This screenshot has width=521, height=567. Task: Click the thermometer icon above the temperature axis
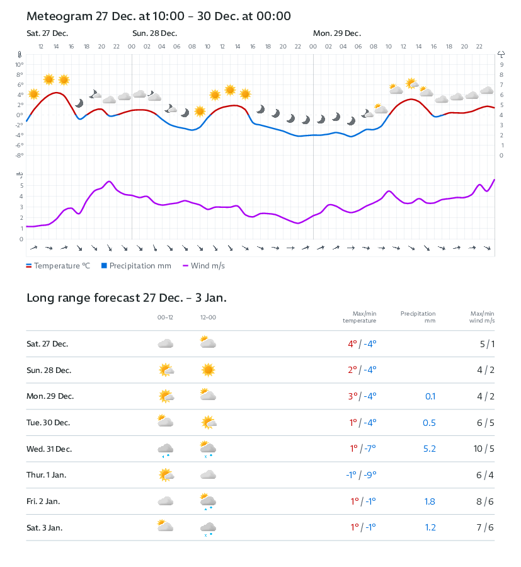(x=20, y=55)
